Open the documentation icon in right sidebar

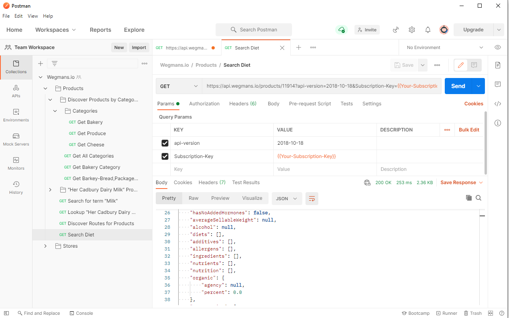[x=498, y=65]
